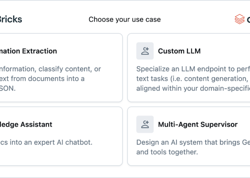Click the "and tools together." description line

(x=167, y=152)
